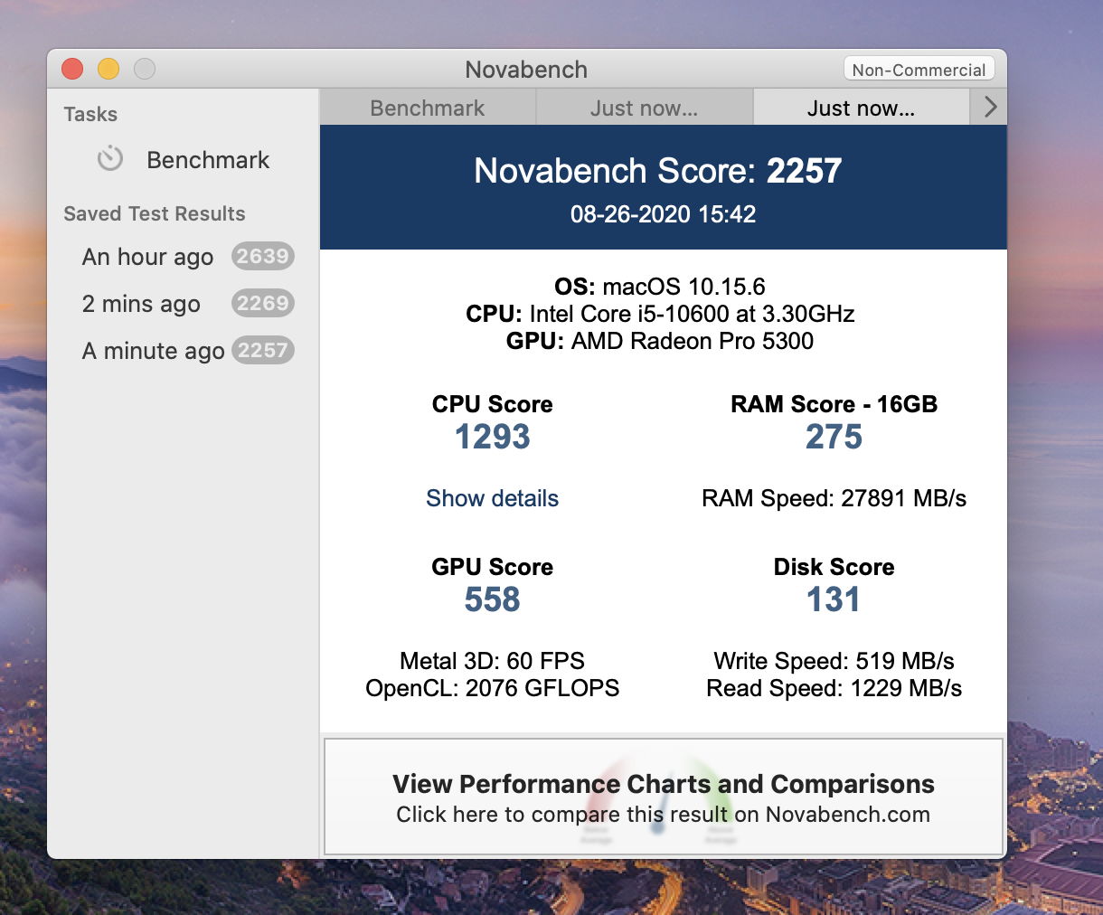Click the Metal 3D 60 FPS text
1103x915 pixels.
(493, 661)
